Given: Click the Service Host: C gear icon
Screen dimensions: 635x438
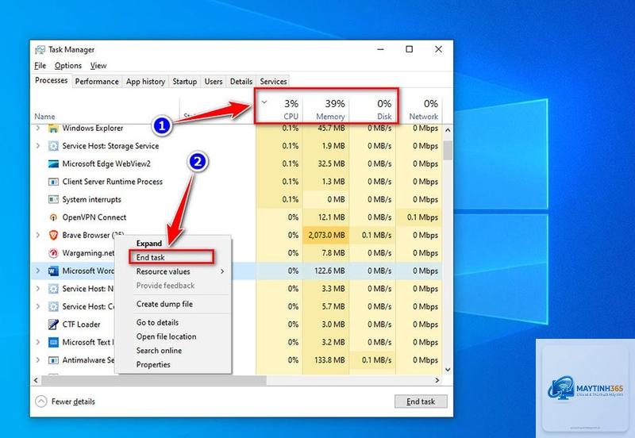Looking at the screenshot, I should click(x=53, y=306).
